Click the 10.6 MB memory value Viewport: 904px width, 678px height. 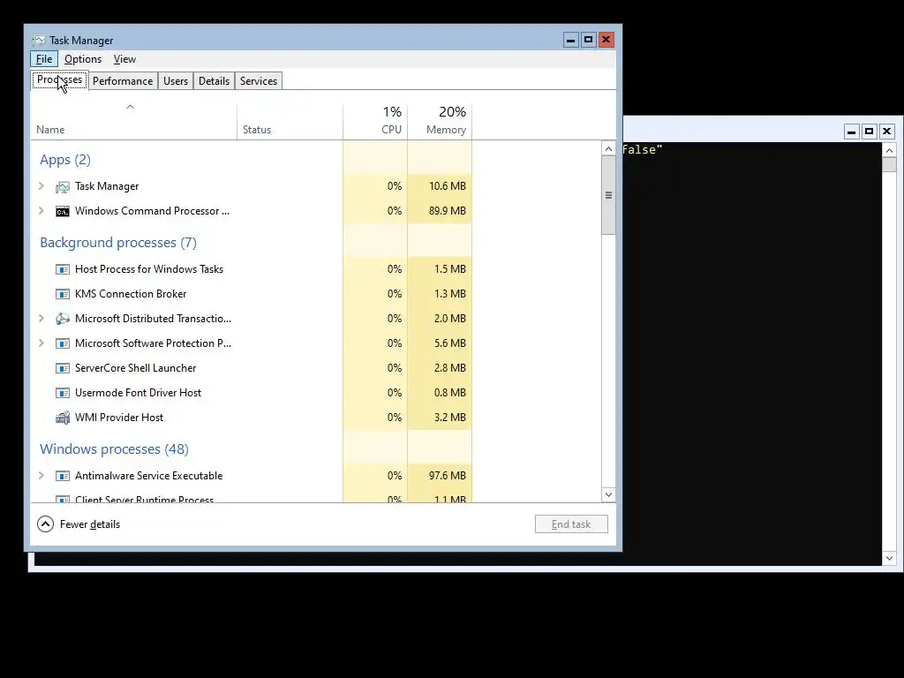(x=448, y=186)
